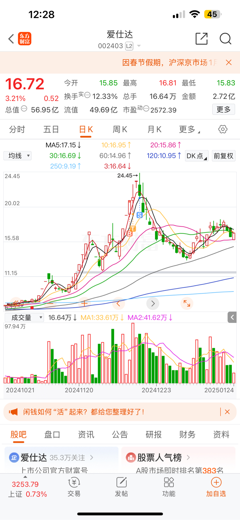Tap the share icon at top
Screen dimensions: 240x520
click(x=202, y=38)
